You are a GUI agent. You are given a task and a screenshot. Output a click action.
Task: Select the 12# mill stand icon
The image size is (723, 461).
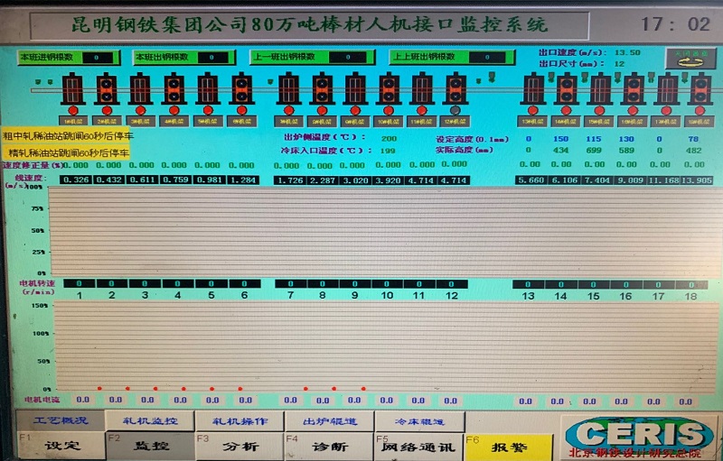point(455,88)
